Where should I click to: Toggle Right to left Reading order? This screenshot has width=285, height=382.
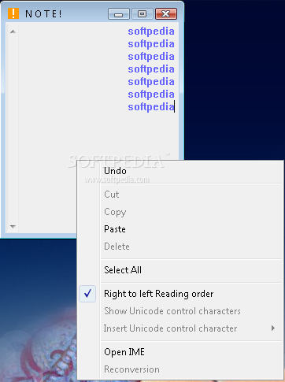(180, 294)
